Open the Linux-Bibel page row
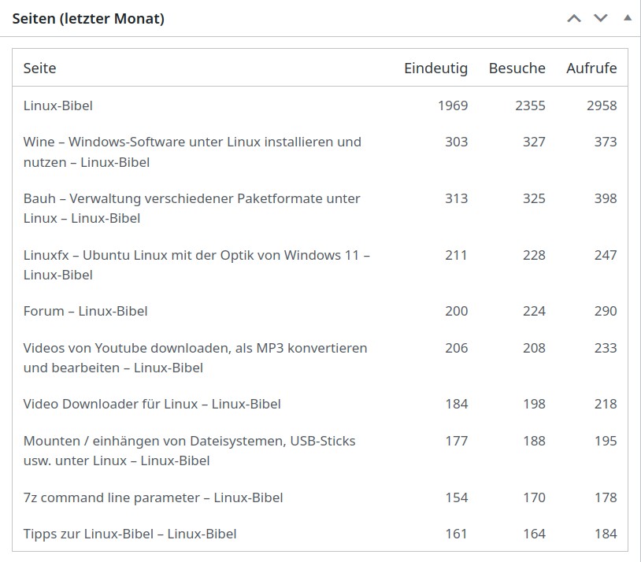 [x=58, y=105]
